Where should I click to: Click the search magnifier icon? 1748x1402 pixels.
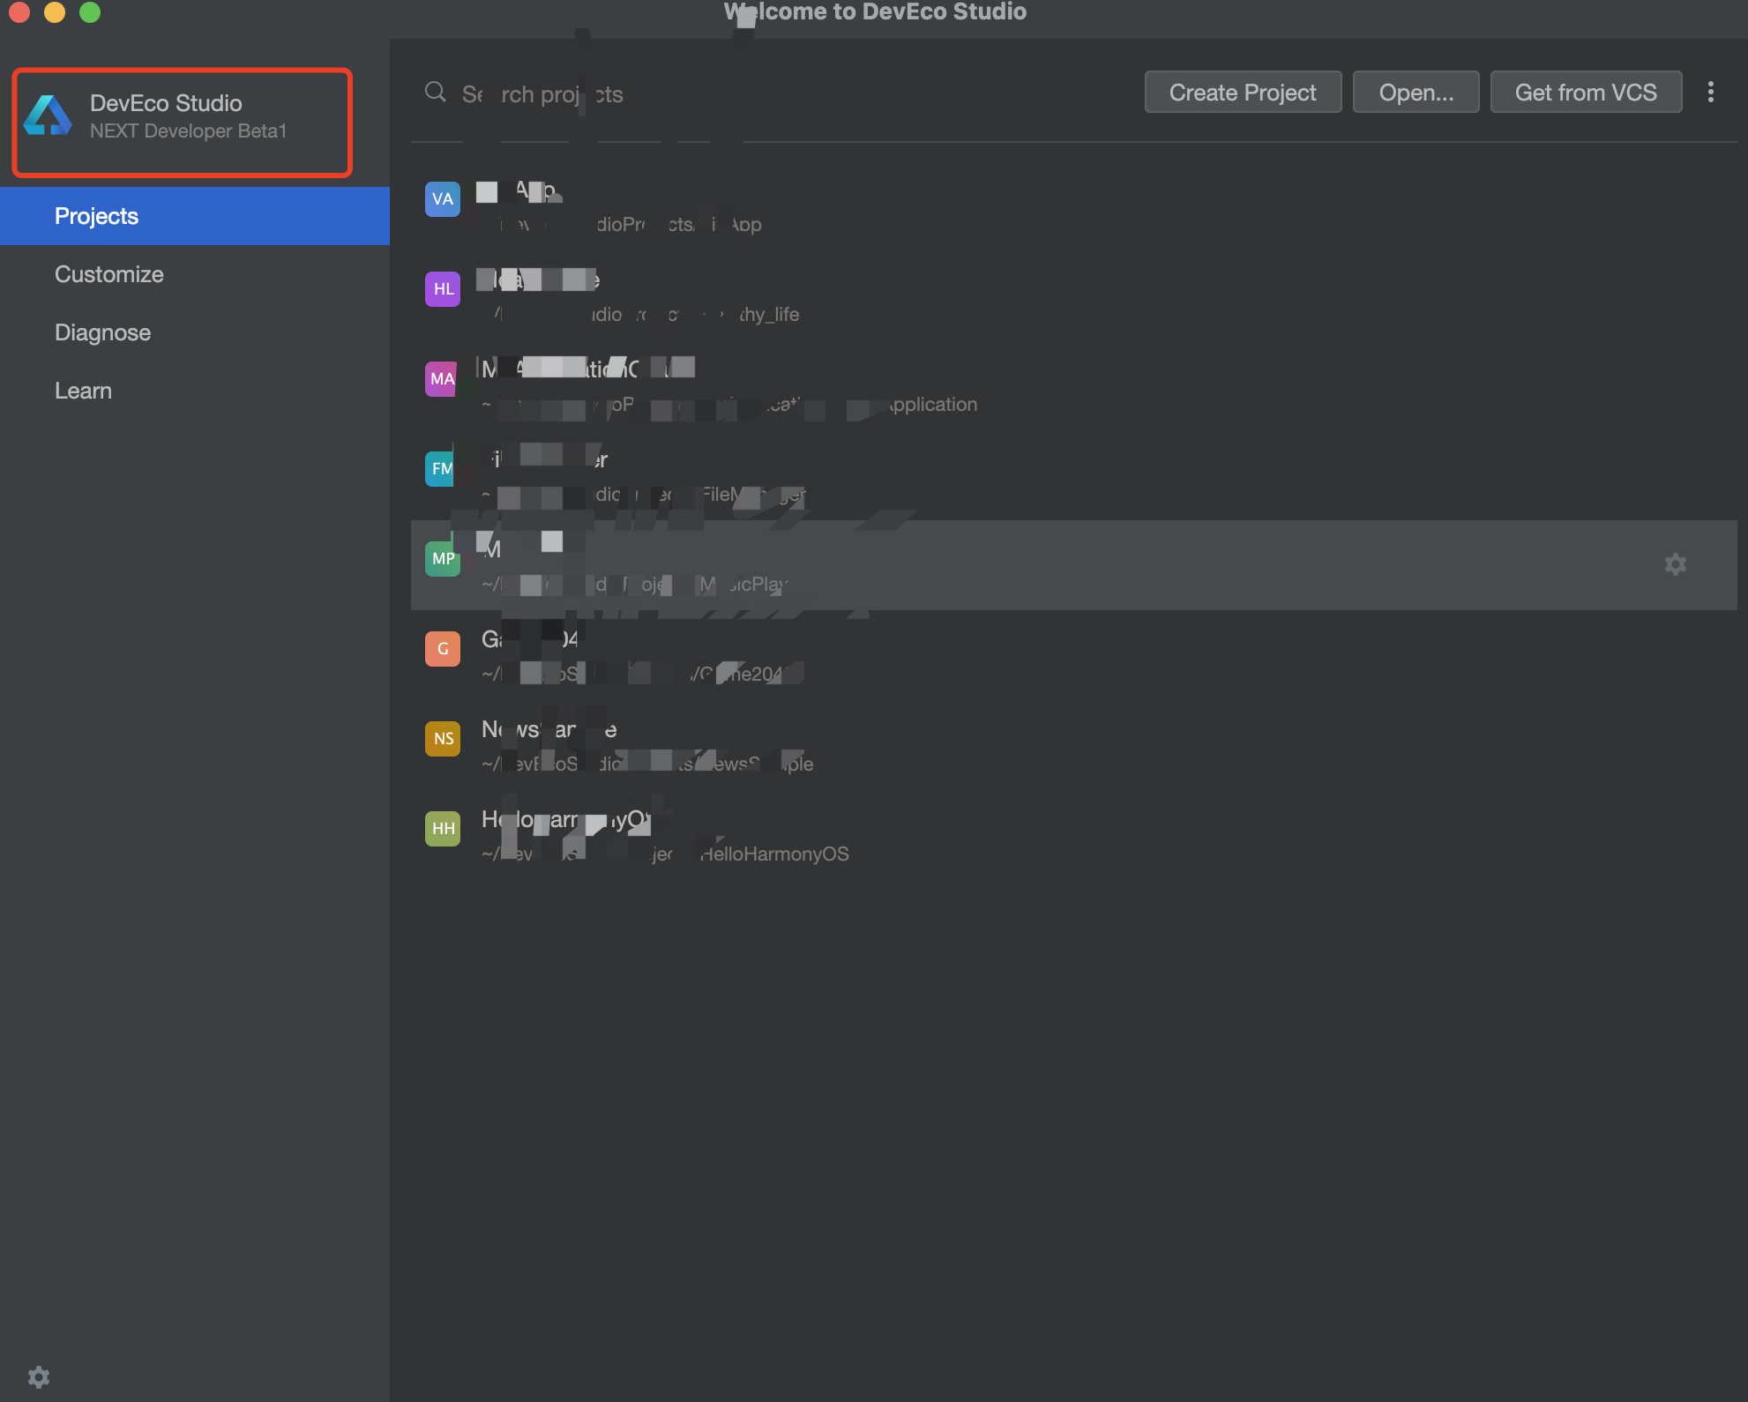point(435,93)
